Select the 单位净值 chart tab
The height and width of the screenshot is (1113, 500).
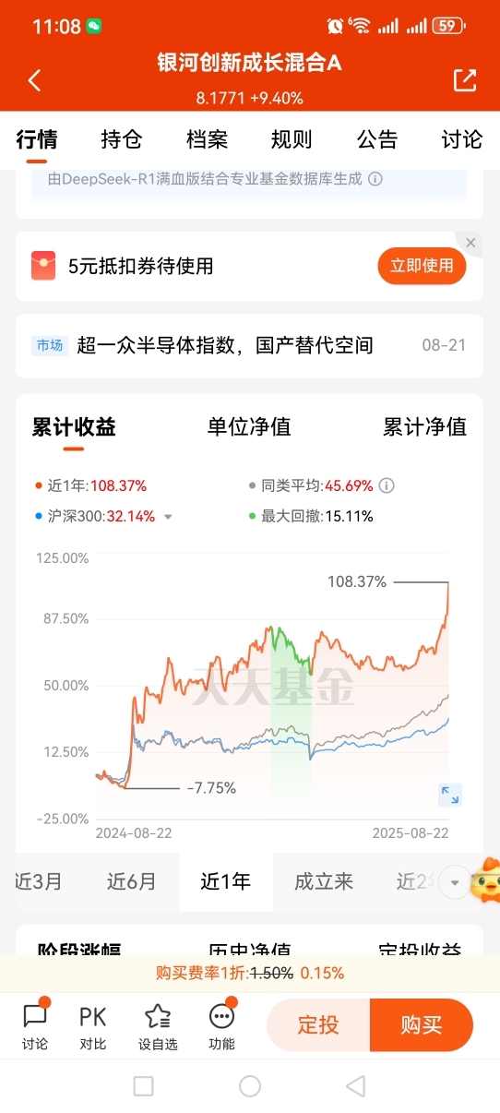pos(249,426)
